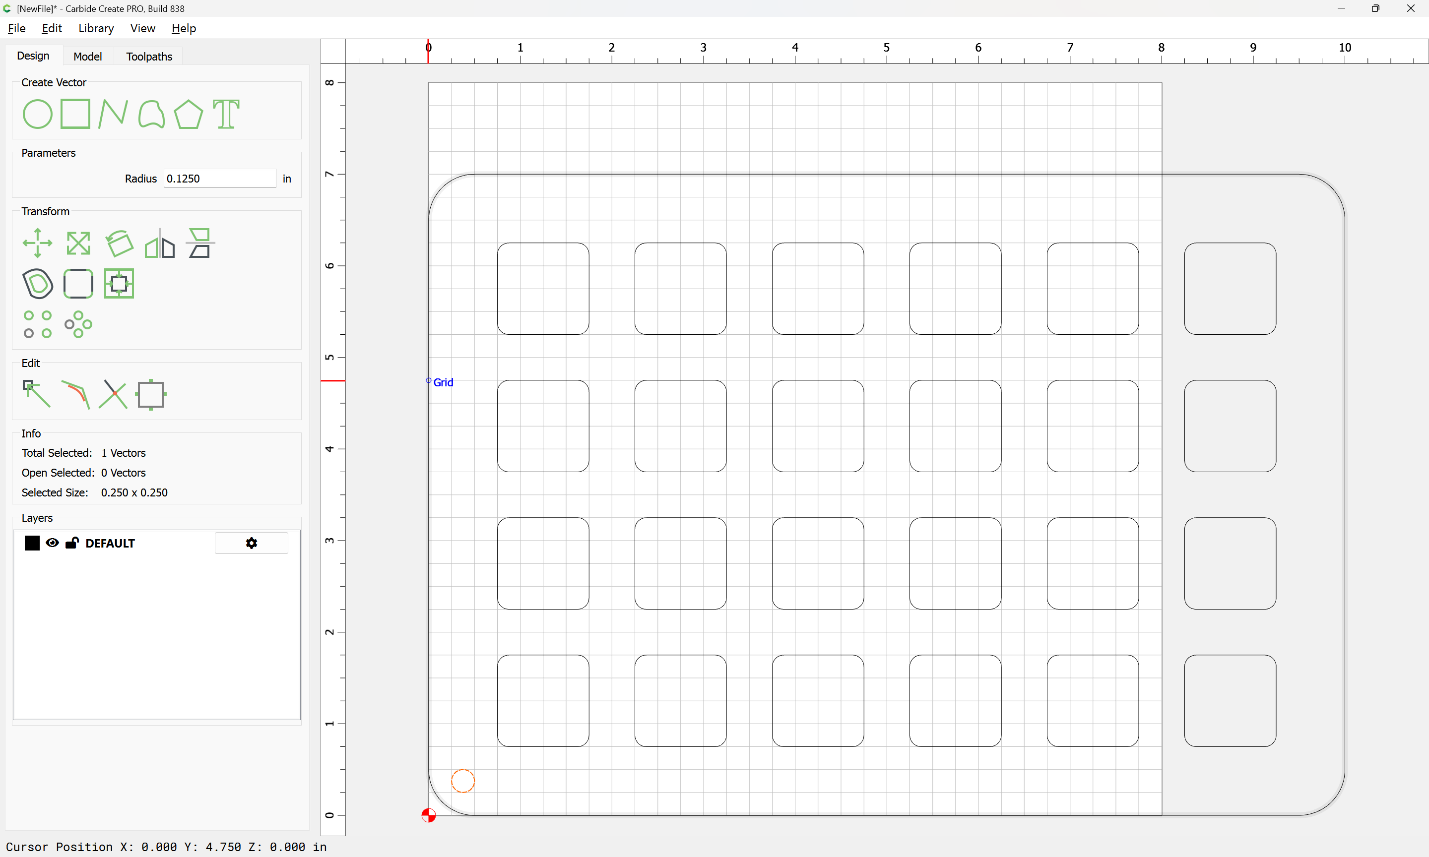Click the Resize document edit tool

(151, 394)
